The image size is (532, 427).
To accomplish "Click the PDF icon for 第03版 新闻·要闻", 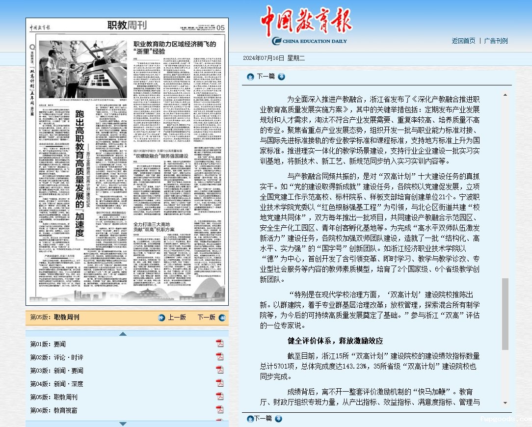I will [220, 370].
